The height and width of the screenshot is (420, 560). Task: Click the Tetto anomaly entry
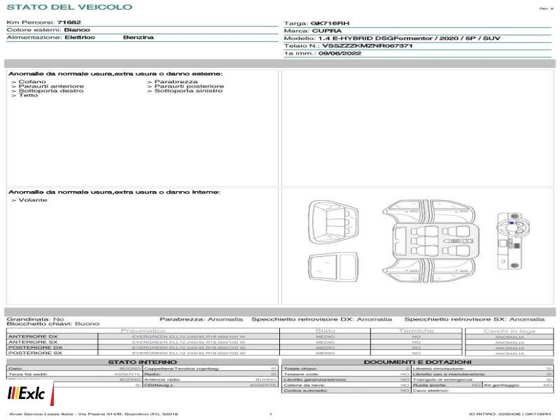tap(24, 95)
